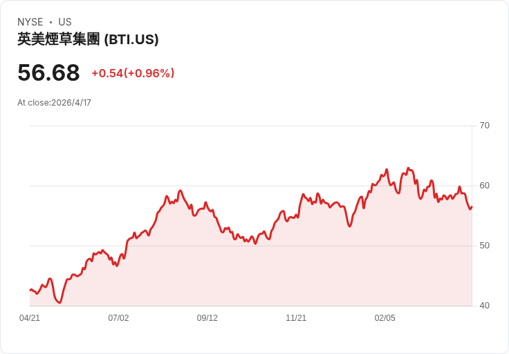
Task: Click the +0.54(+0.96%) price change
Action: pyautogui.click(x=133, y=73)
